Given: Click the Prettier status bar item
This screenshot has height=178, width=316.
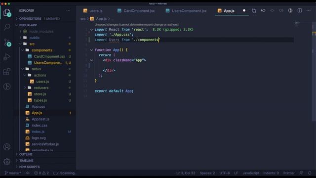Looking at the screenshot, I should (289, 173).
